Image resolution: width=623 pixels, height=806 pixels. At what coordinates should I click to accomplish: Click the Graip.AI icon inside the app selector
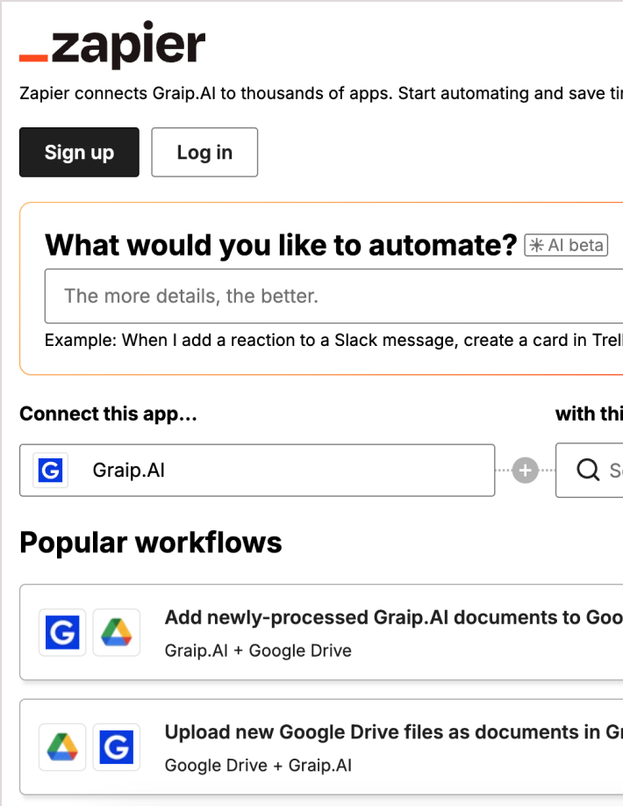[x=50, y=471]
